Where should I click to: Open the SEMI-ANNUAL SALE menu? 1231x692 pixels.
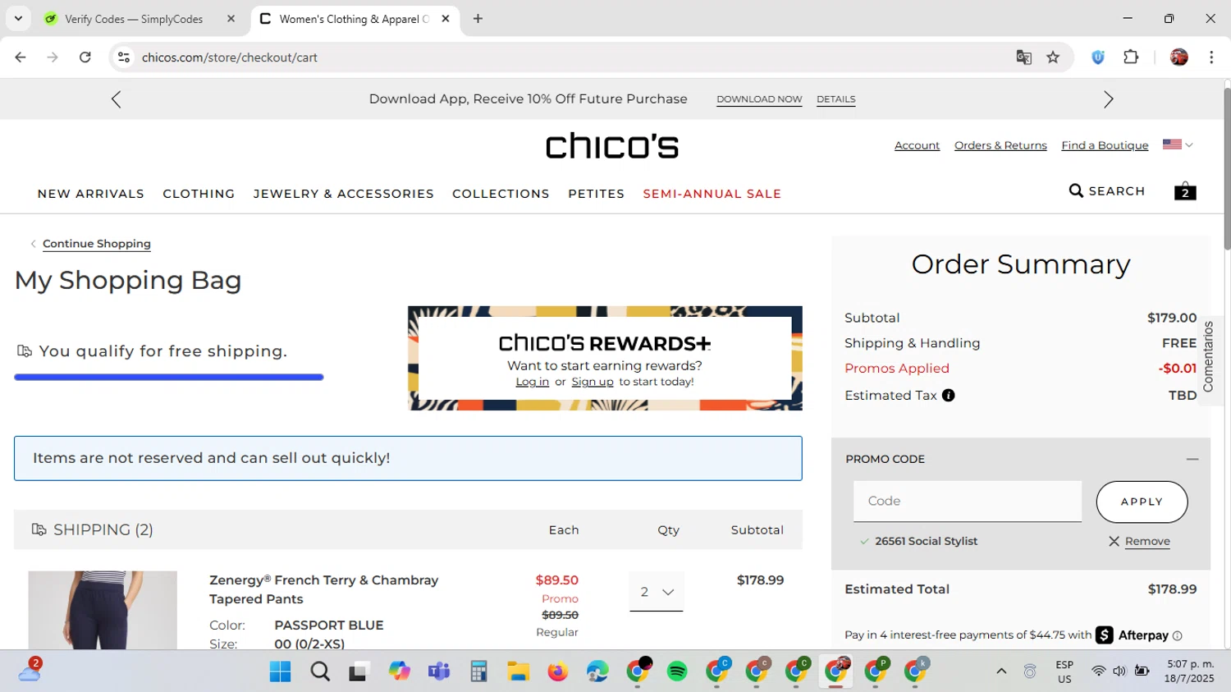[712, 194]
